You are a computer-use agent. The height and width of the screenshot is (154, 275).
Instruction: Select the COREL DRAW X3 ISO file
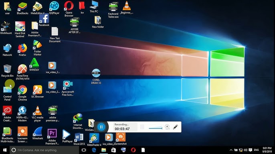click(96, 77)
